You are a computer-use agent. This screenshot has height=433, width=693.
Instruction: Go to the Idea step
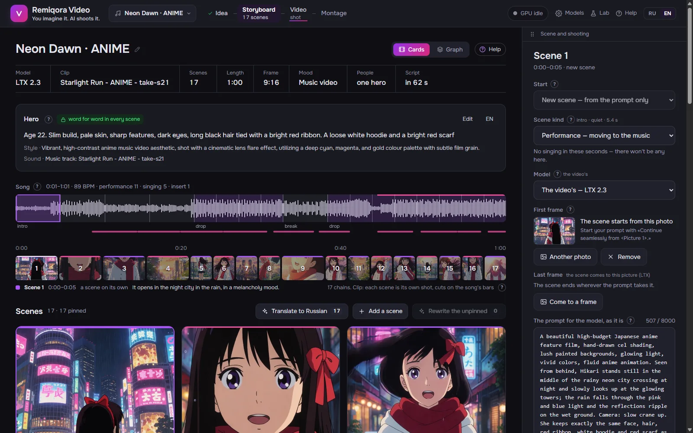218,13
